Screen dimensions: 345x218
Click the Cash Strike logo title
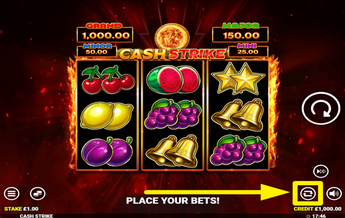coord(172,54)
